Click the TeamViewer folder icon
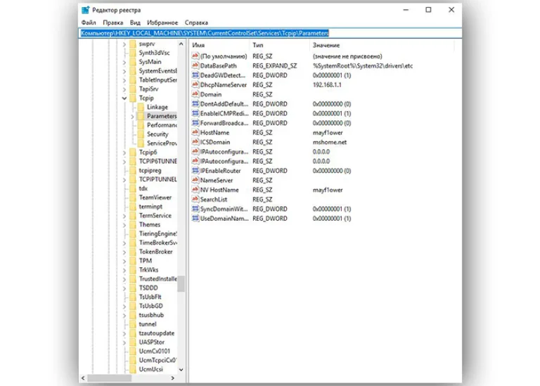540x386 pixels. pos(133,198)
